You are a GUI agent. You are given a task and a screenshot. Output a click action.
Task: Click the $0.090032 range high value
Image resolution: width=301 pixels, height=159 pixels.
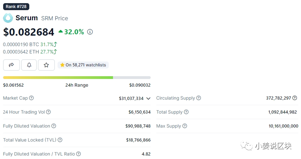point(140,85)
